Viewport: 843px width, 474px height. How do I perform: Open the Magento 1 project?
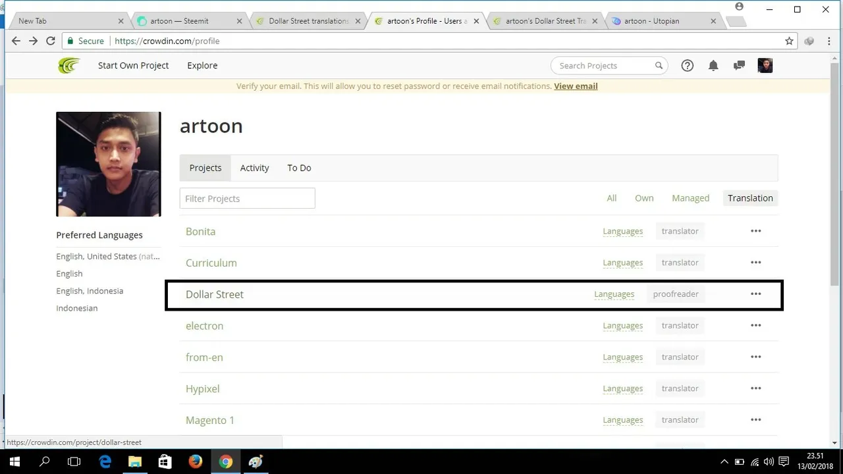[x=209, y=420]
